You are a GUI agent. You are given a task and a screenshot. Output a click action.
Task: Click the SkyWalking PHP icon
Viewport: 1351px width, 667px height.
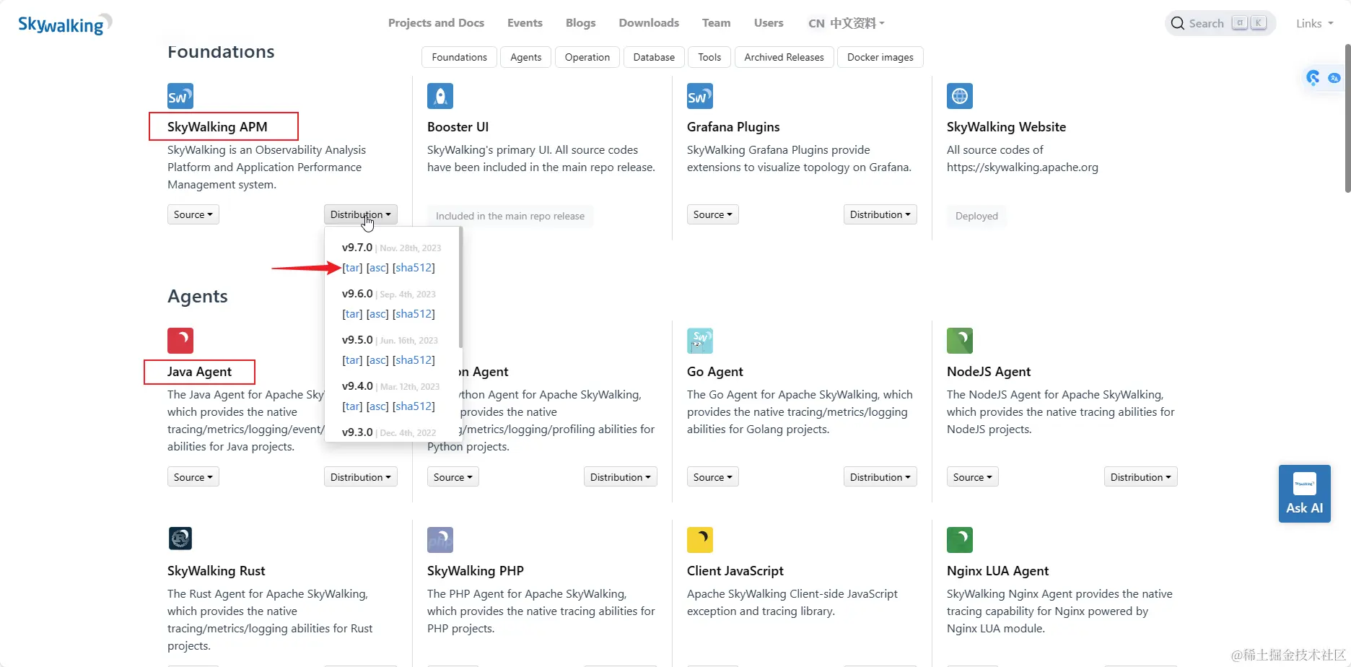tap(440, 540)
